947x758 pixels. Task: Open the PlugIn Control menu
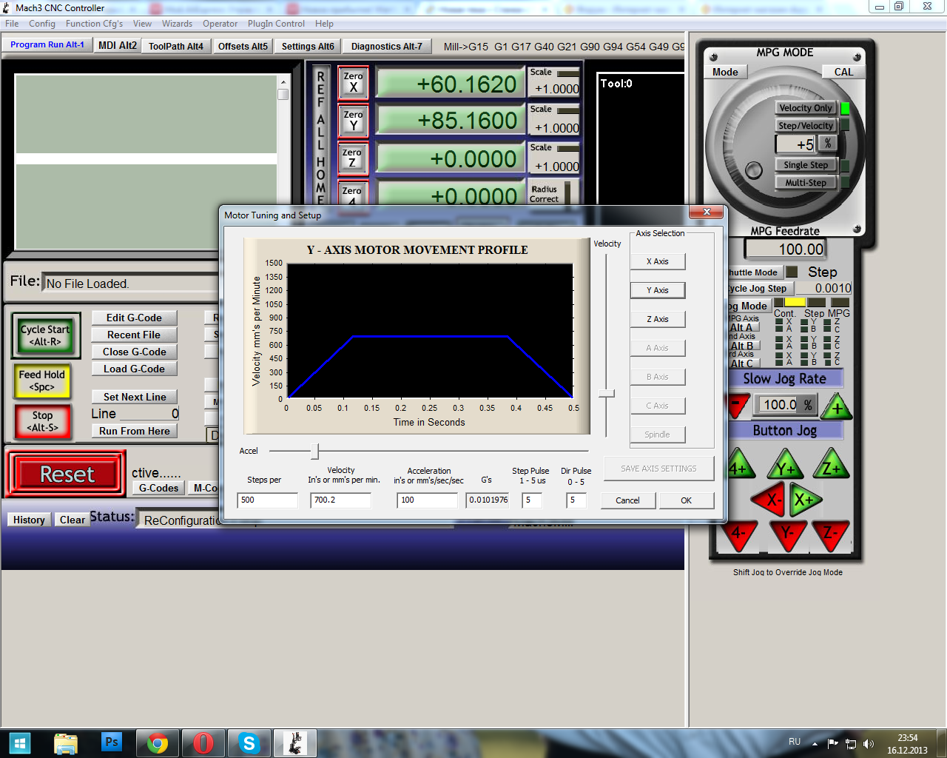[x=276, y=24]
